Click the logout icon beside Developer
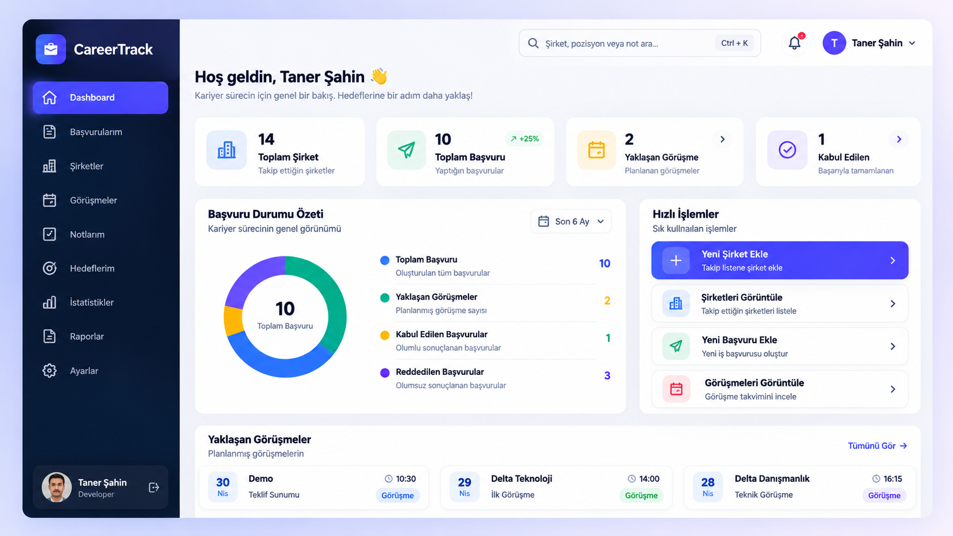Screen dimensions: 953x536 coord(154,488)
